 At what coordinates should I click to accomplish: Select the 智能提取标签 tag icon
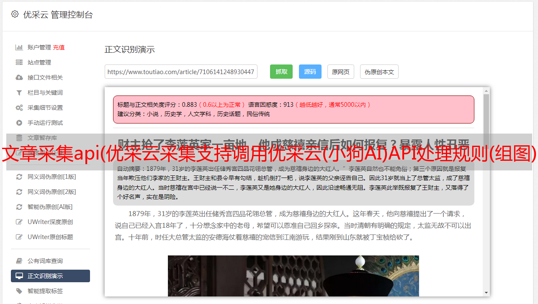pyautogui.click(x=19, y=291)
